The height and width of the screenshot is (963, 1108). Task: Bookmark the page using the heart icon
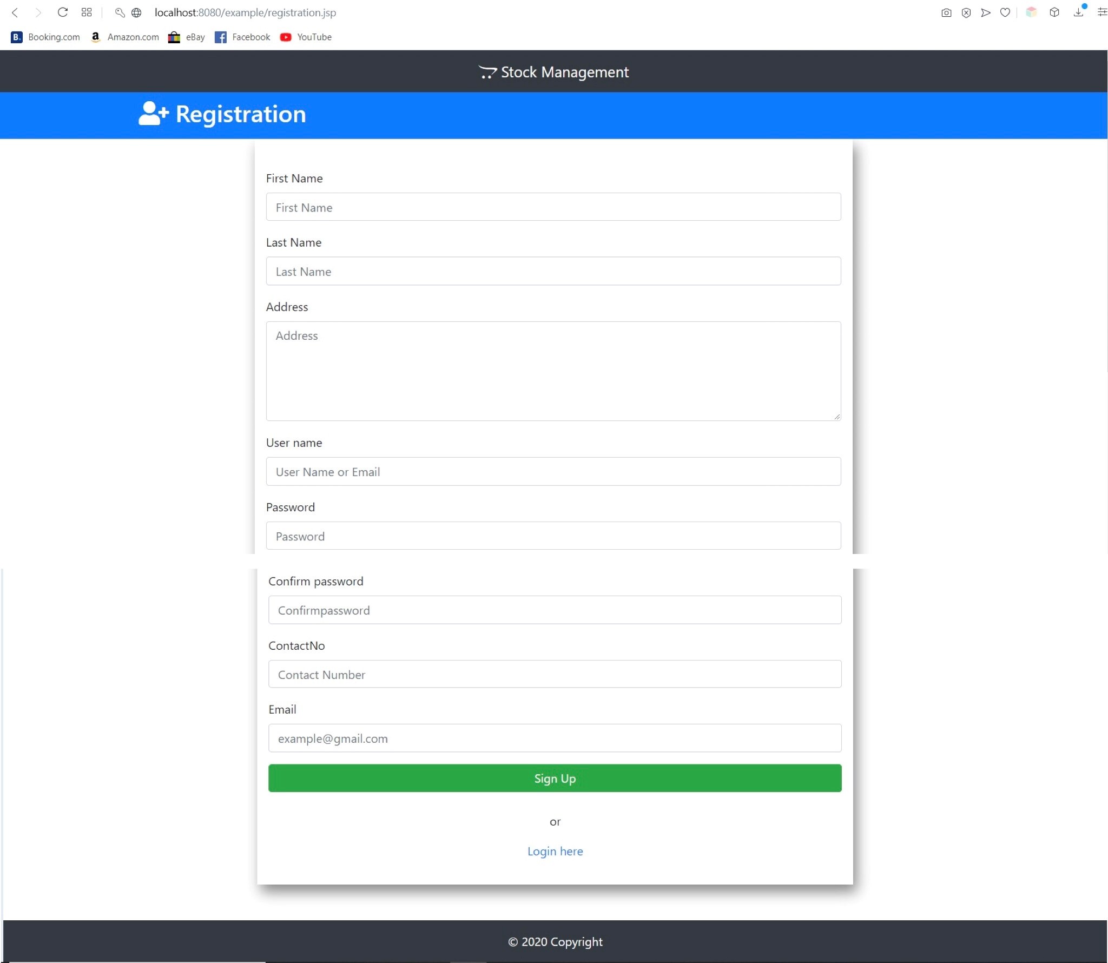pos(1005,12)
